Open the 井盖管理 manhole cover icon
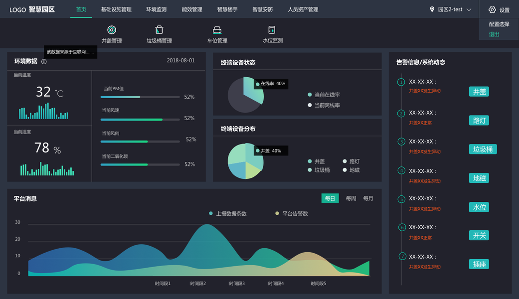This screenshot has width=519, height=299. (112, 30)
